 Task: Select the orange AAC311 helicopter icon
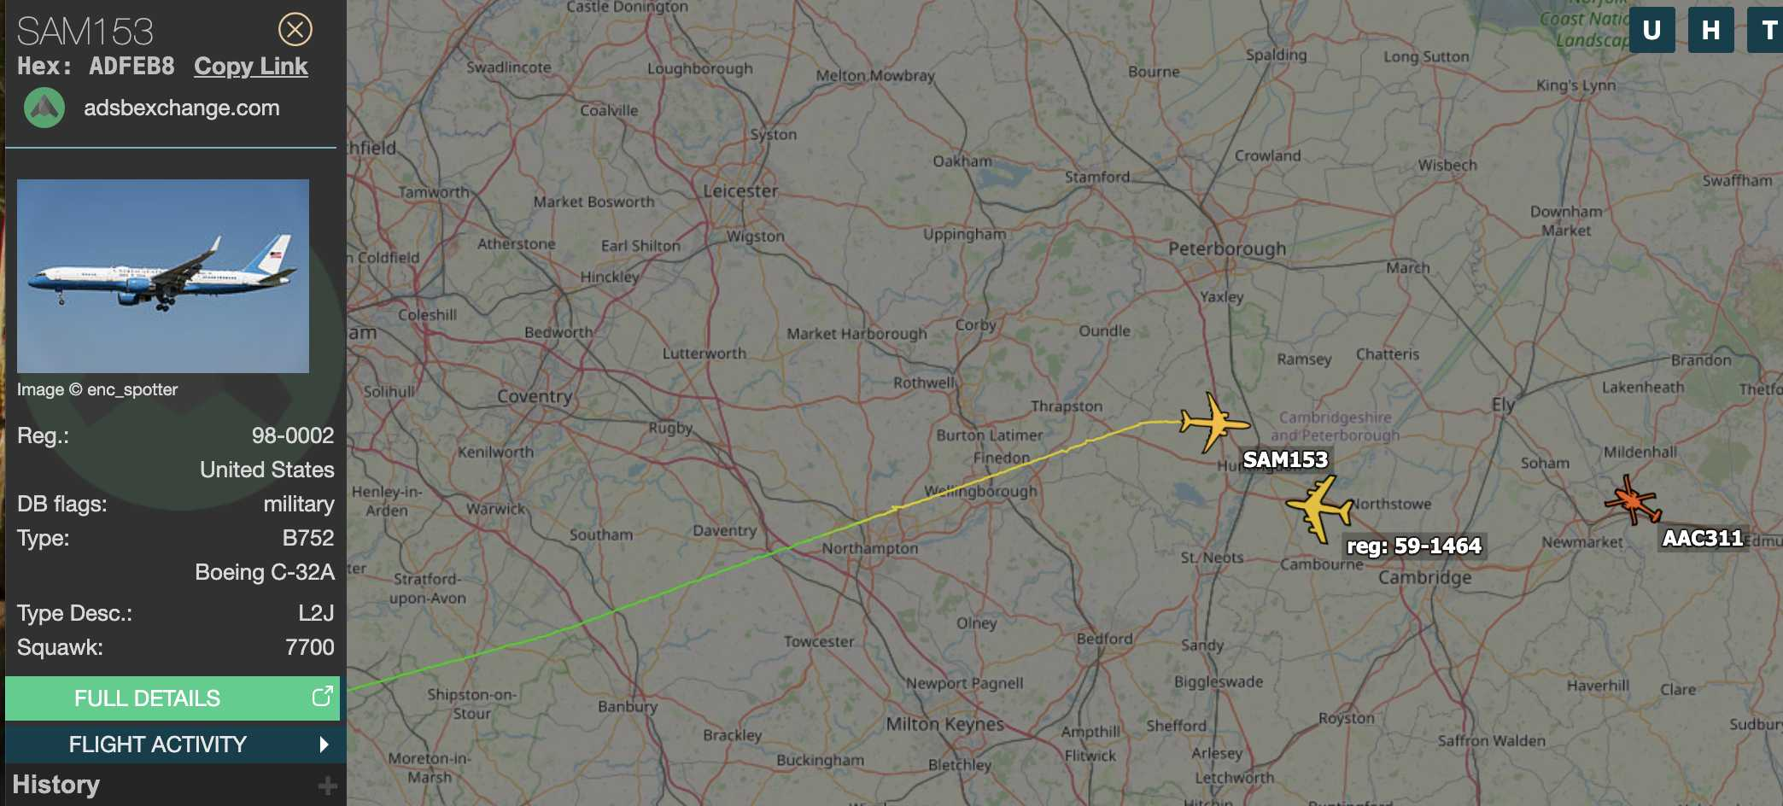1633,500
